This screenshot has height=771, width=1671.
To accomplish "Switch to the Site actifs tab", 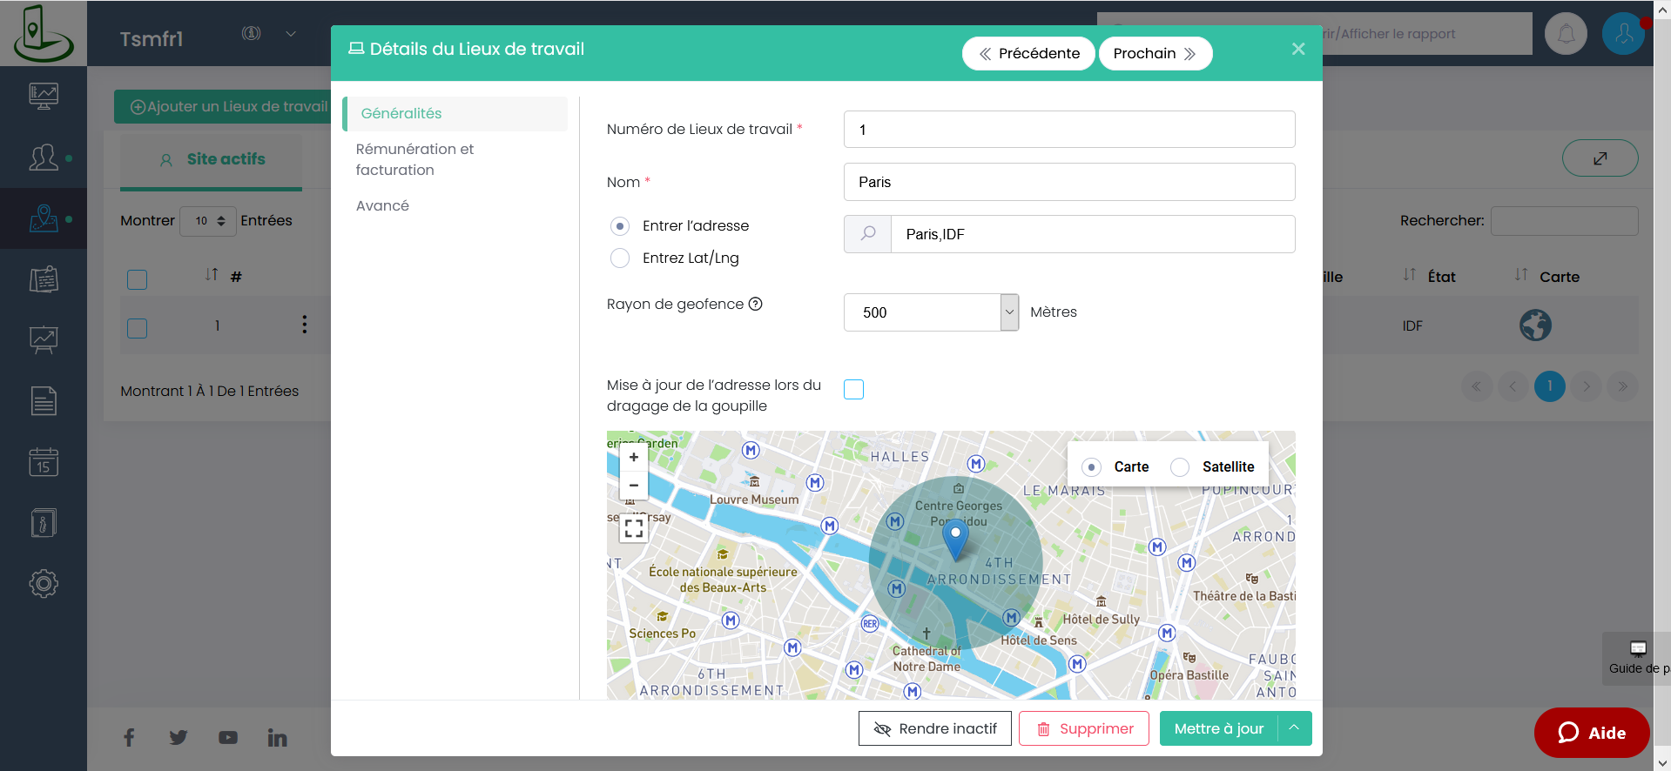I will tap(212, 159).
